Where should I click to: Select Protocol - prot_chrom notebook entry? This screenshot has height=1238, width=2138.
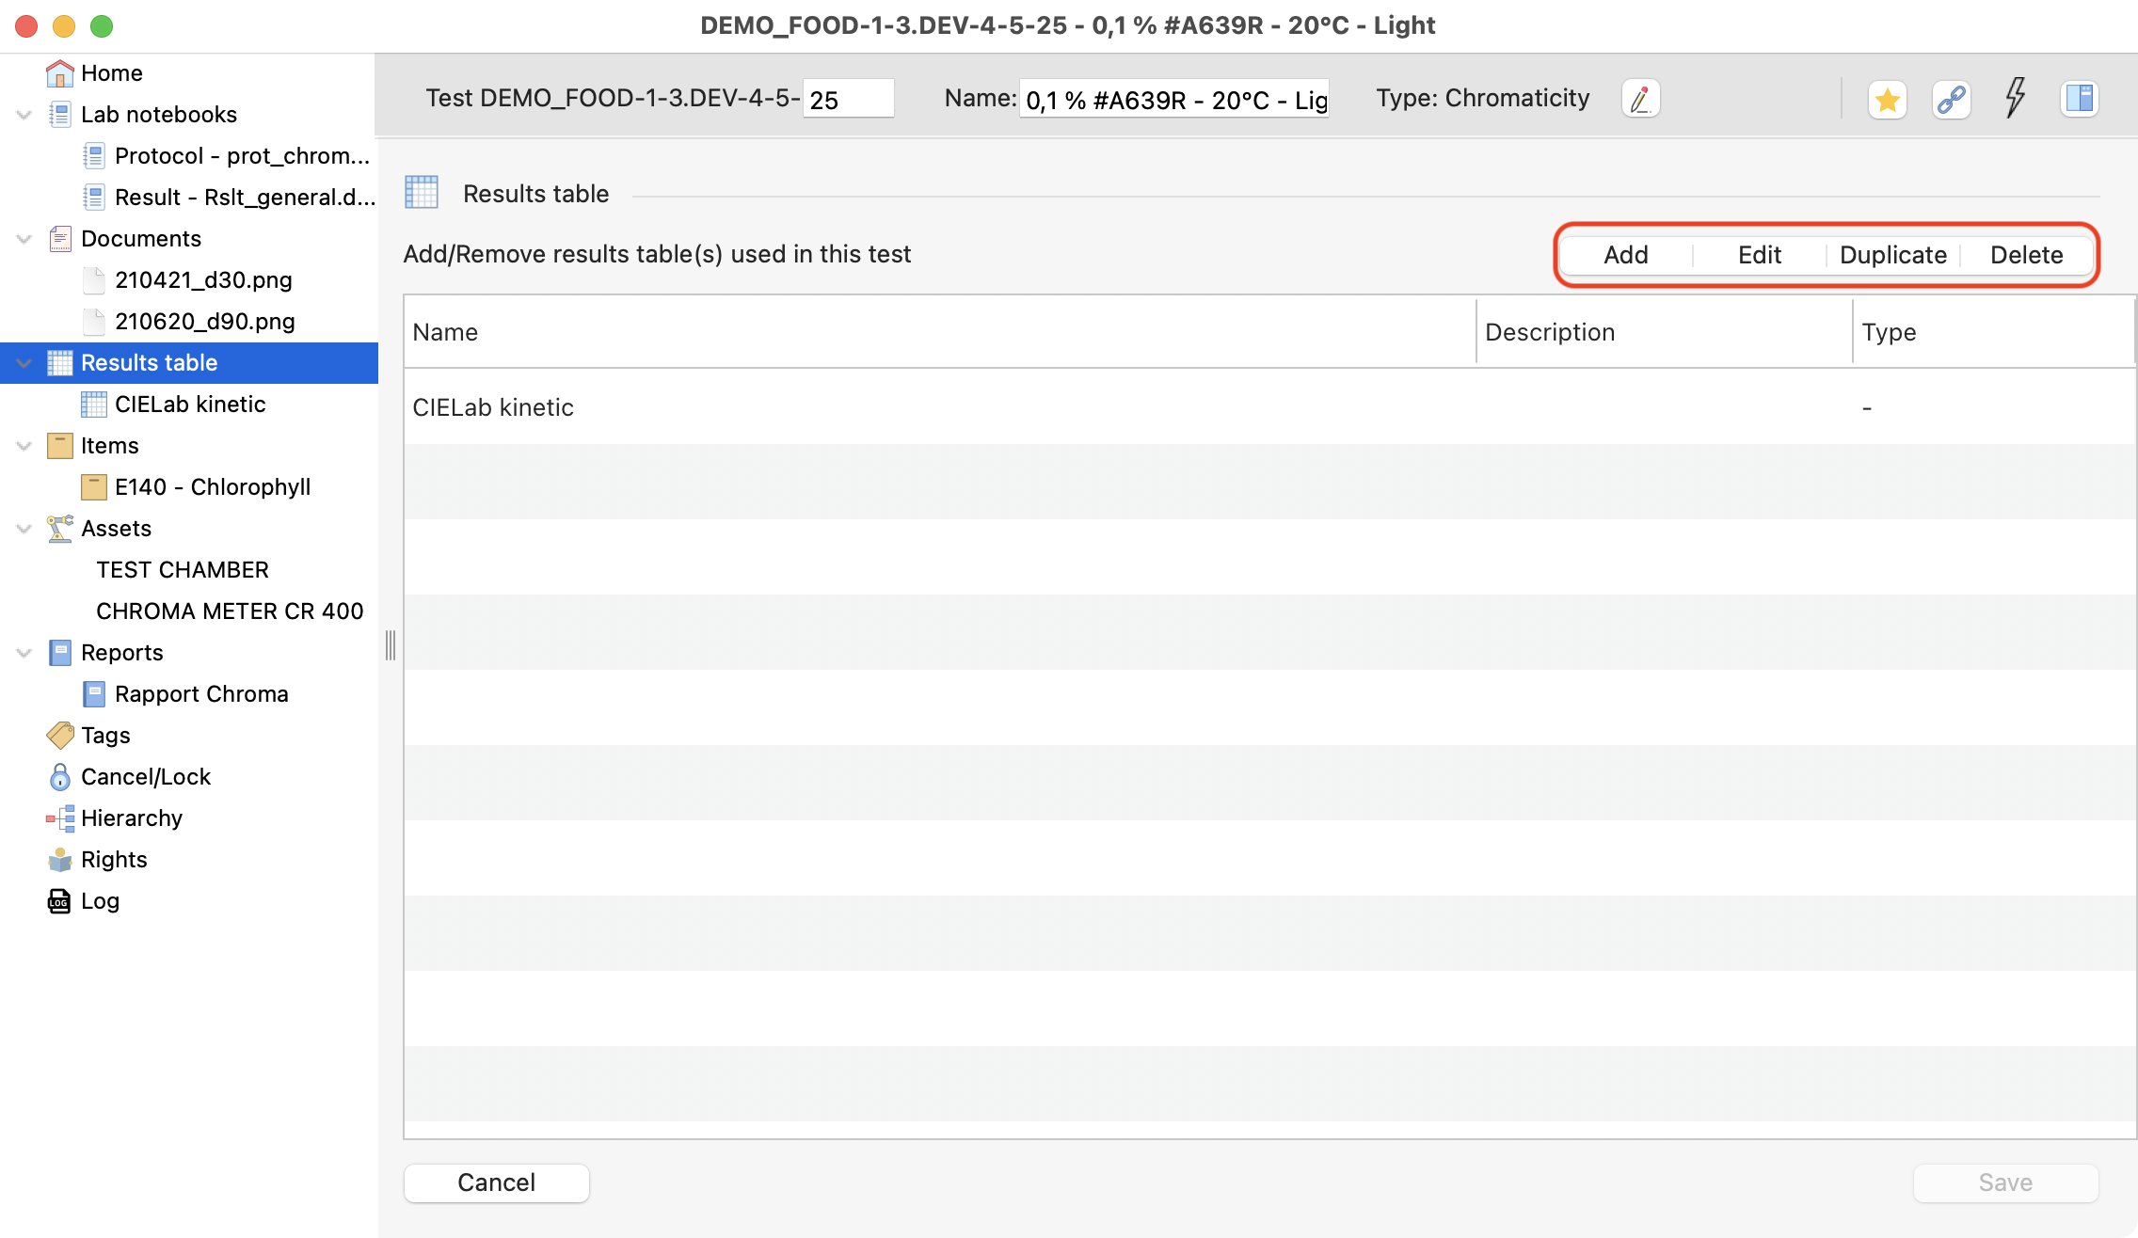(x=242, y=156)
